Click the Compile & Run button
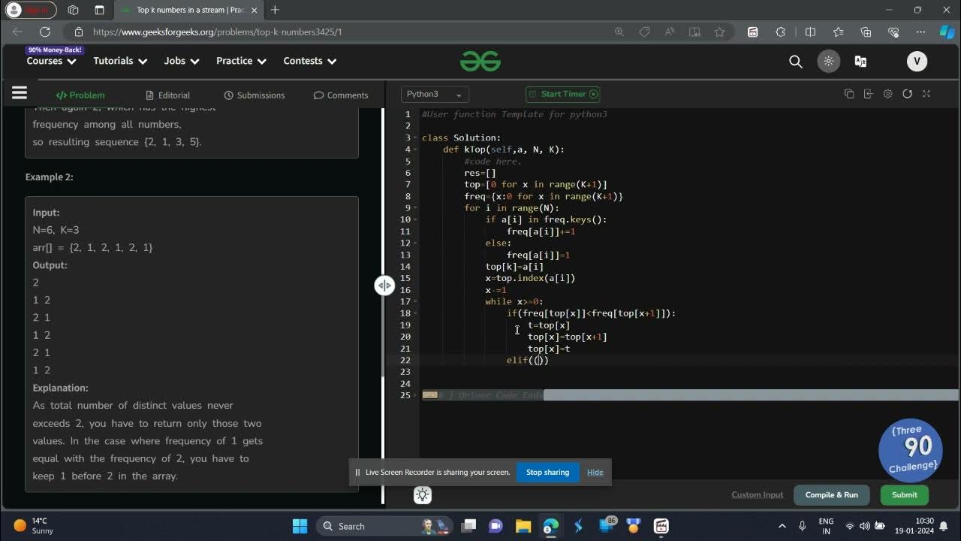This screenshot has width=961, height=541. [831, 494]
